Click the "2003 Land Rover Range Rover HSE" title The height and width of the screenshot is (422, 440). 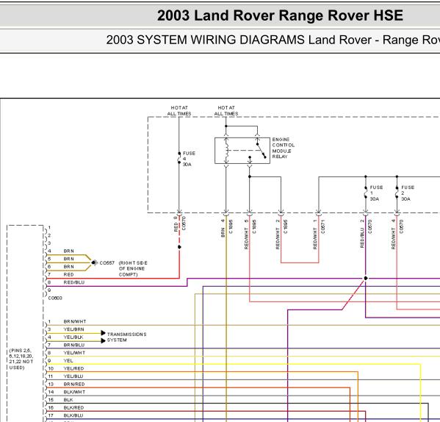(x=280, y=15)
